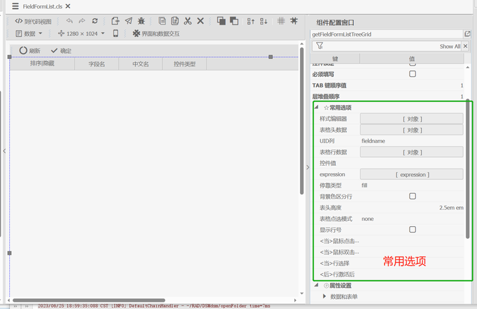Viewport: 477px width, 309px height.
Task: Click the export document icon
Action: (115, 21)
